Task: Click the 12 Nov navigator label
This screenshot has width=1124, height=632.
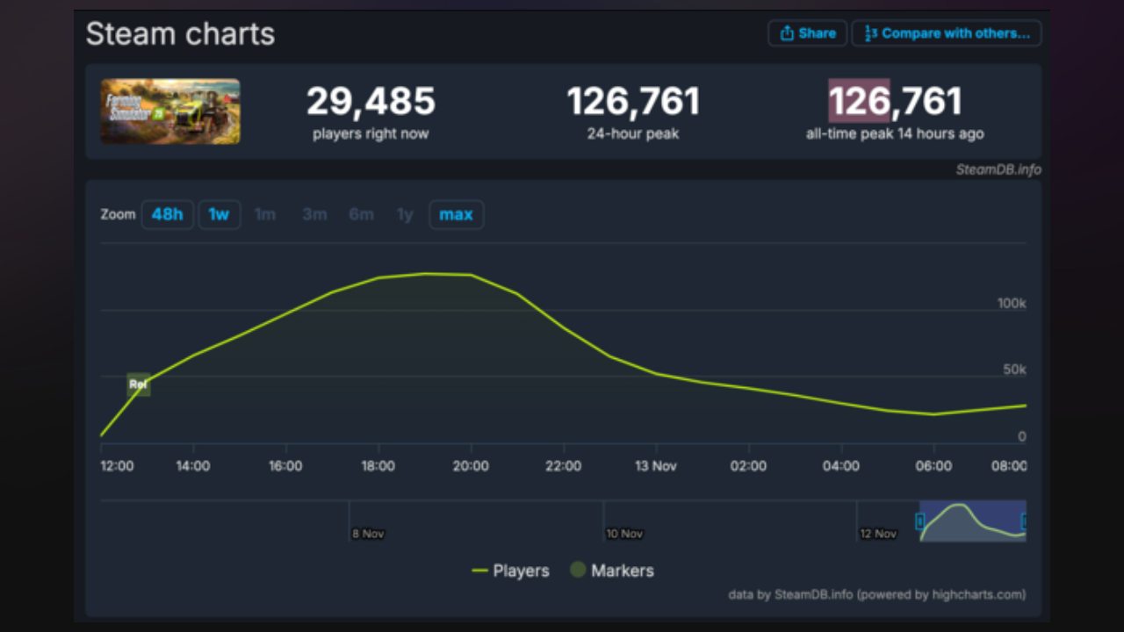Action: coord(878,534)
